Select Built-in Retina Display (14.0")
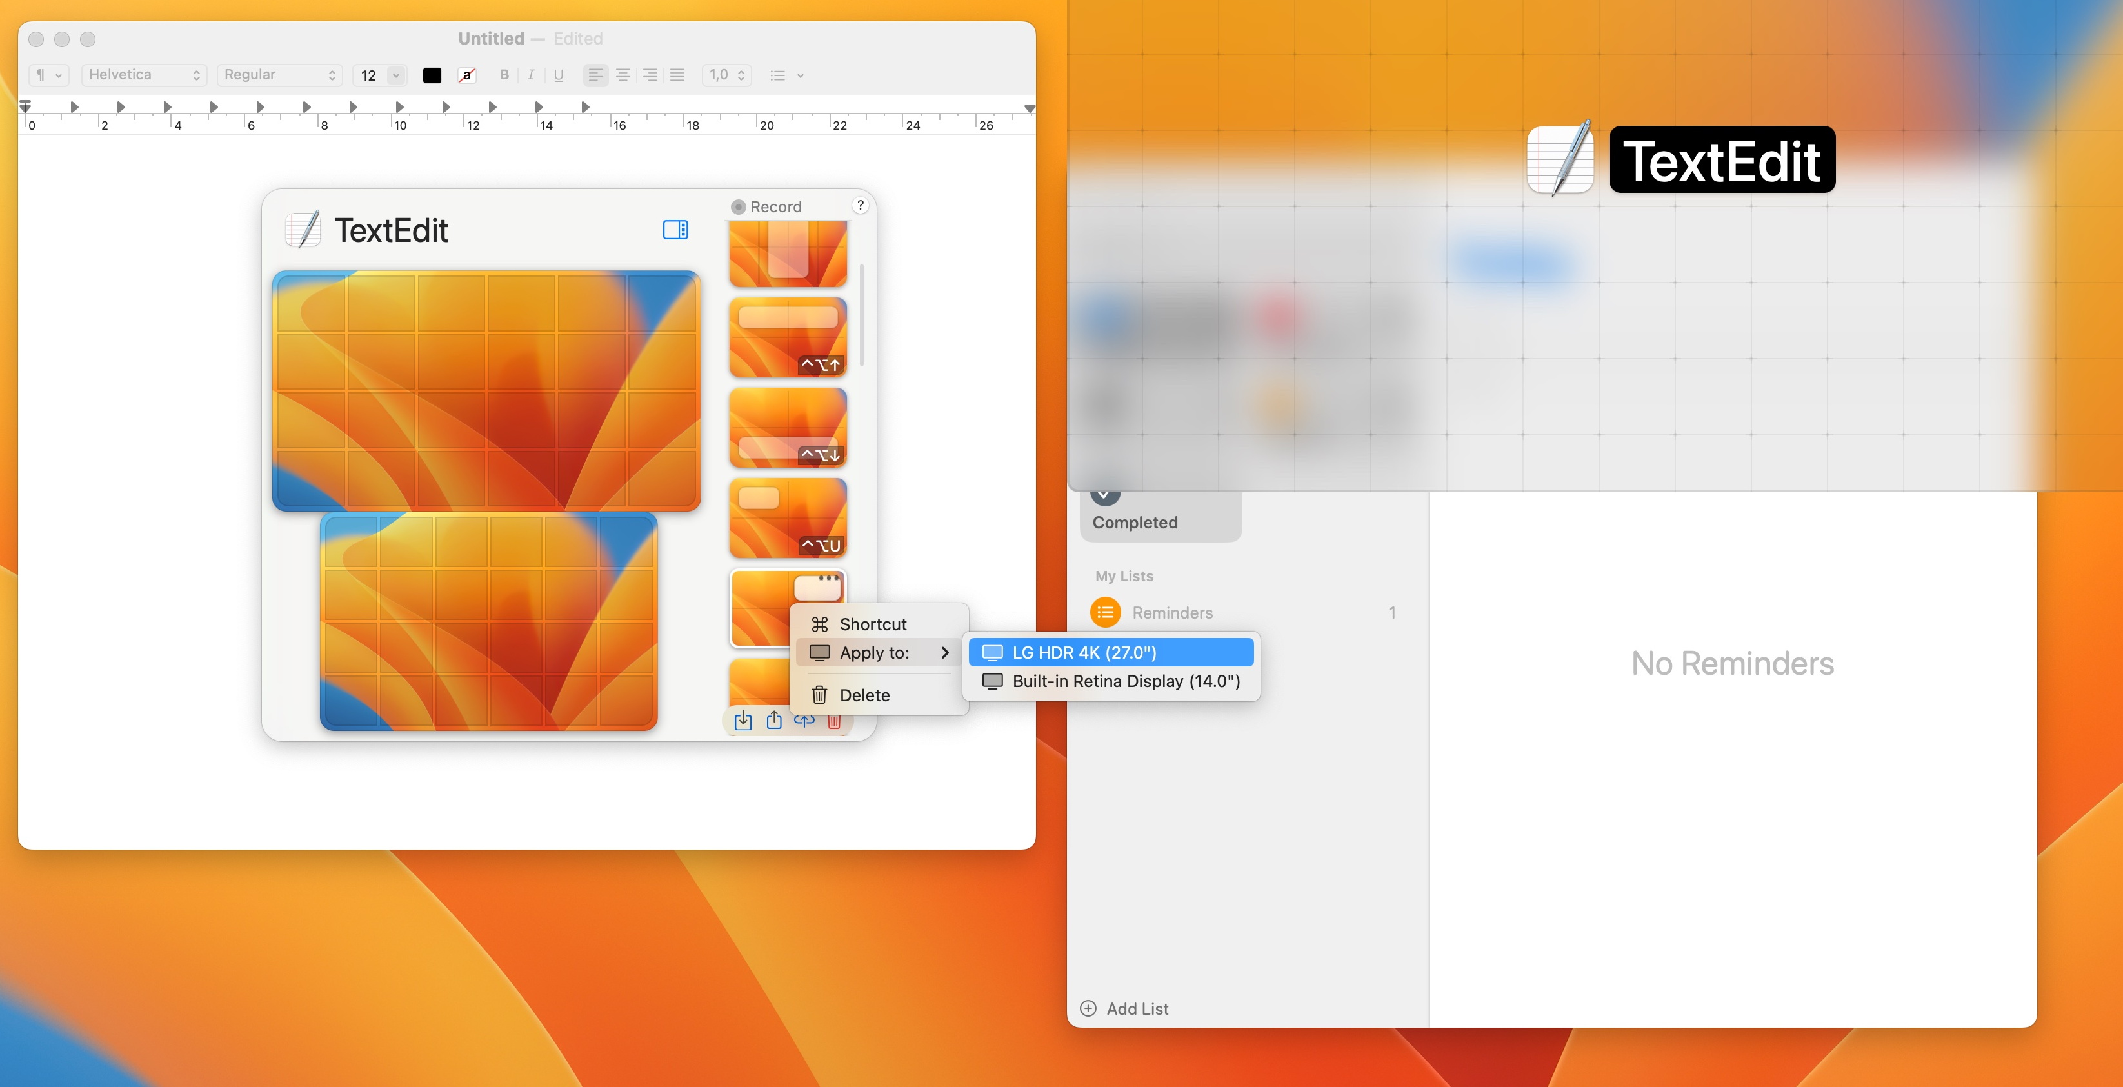The width and height of the screenshot is (2123, 1087). [x=1110, y=681]
